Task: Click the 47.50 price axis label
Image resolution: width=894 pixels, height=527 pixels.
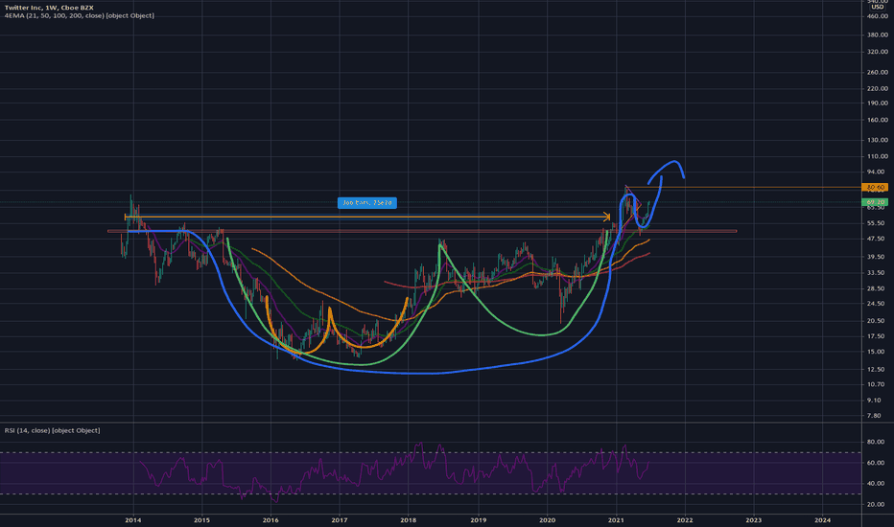Action: click(x=876, y=239)
